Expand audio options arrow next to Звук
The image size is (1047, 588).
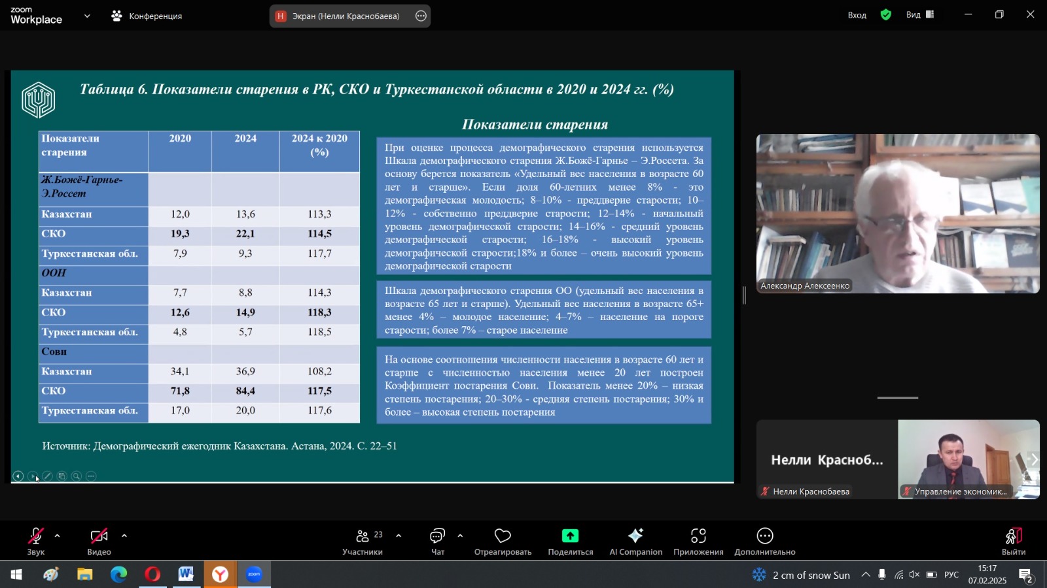pos(58,536)
